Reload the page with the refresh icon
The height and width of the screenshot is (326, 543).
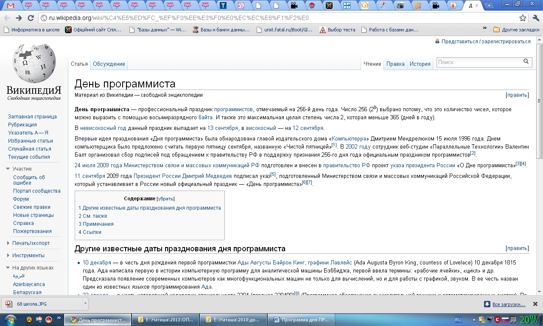tap(31, 18)
